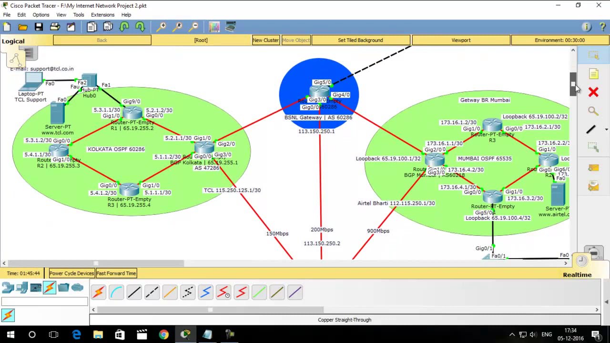610x343 pixels.
Task: Choose the Resize Shape tool
Action: pos(593,148)
